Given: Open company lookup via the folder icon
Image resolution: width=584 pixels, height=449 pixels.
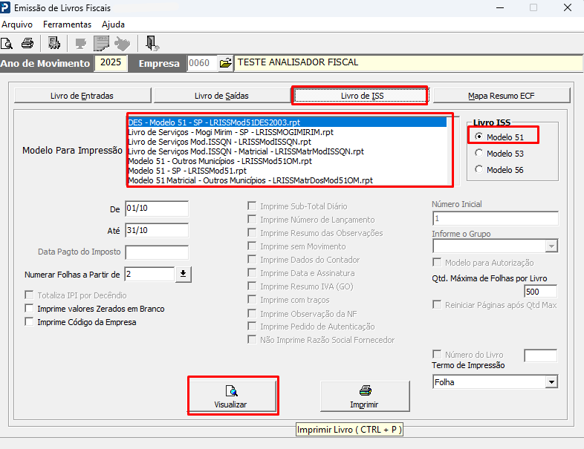Looking at the screenshot, I should coord(225,63).
